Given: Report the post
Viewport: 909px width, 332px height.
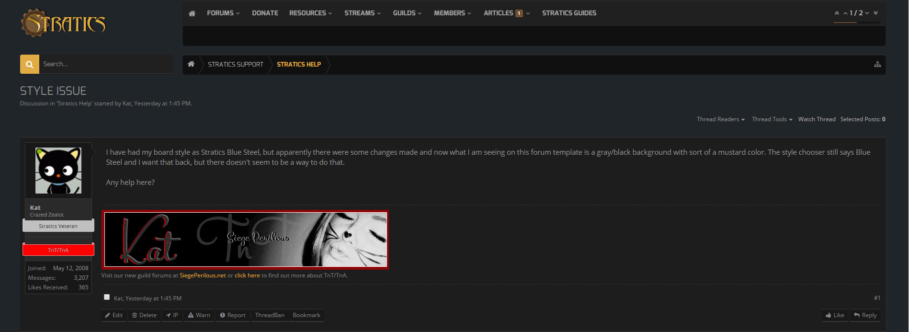Looking at the screenshot, I should (x=233, y=315).
